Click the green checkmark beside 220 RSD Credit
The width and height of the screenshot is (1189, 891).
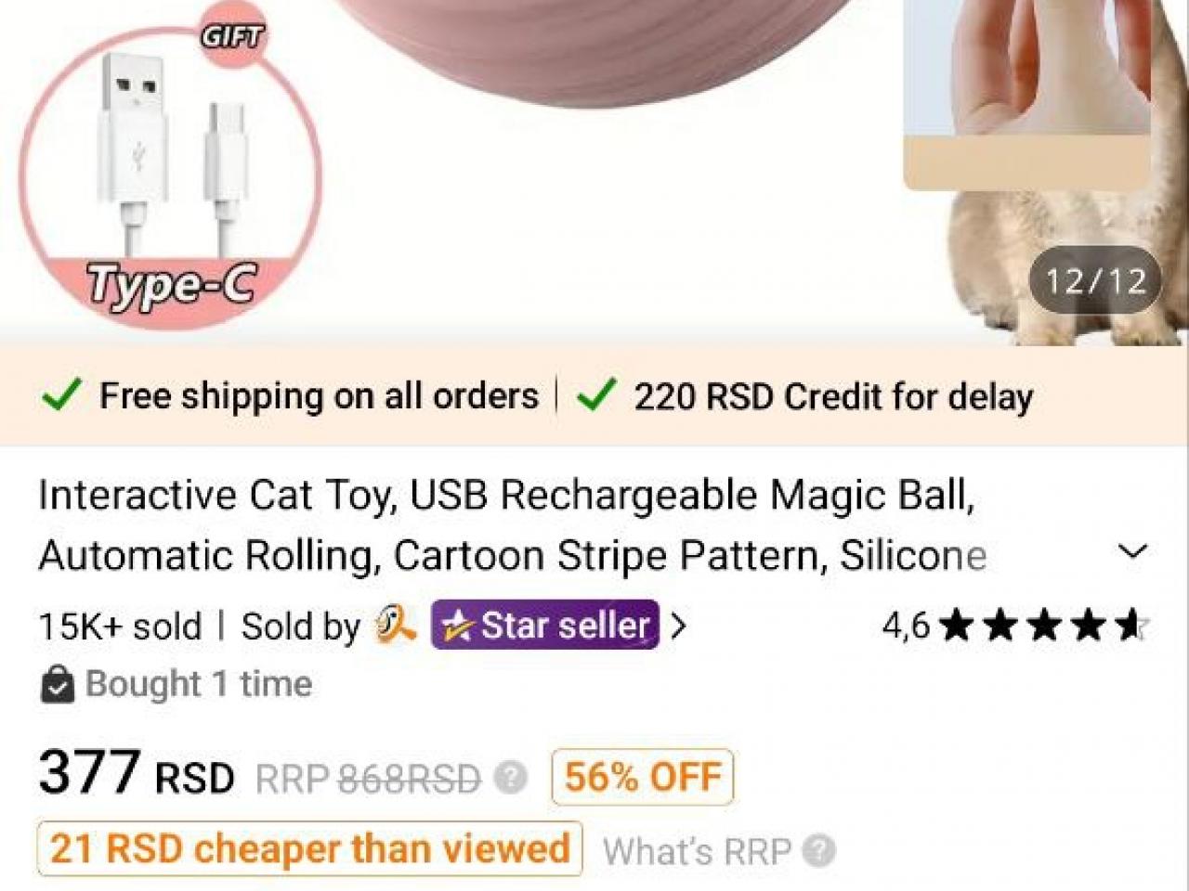click(x=595, y=395)
